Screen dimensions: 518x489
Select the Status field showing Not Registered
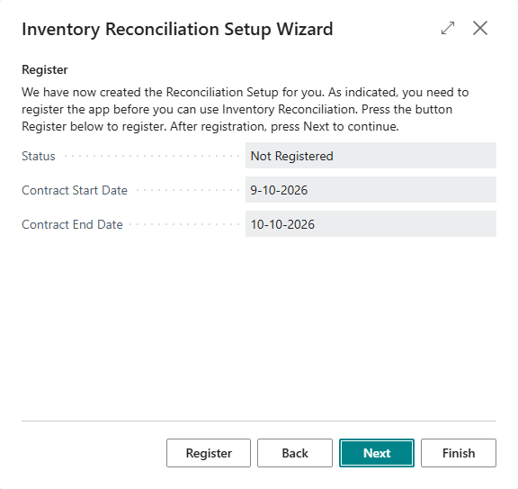coord(371,156)
